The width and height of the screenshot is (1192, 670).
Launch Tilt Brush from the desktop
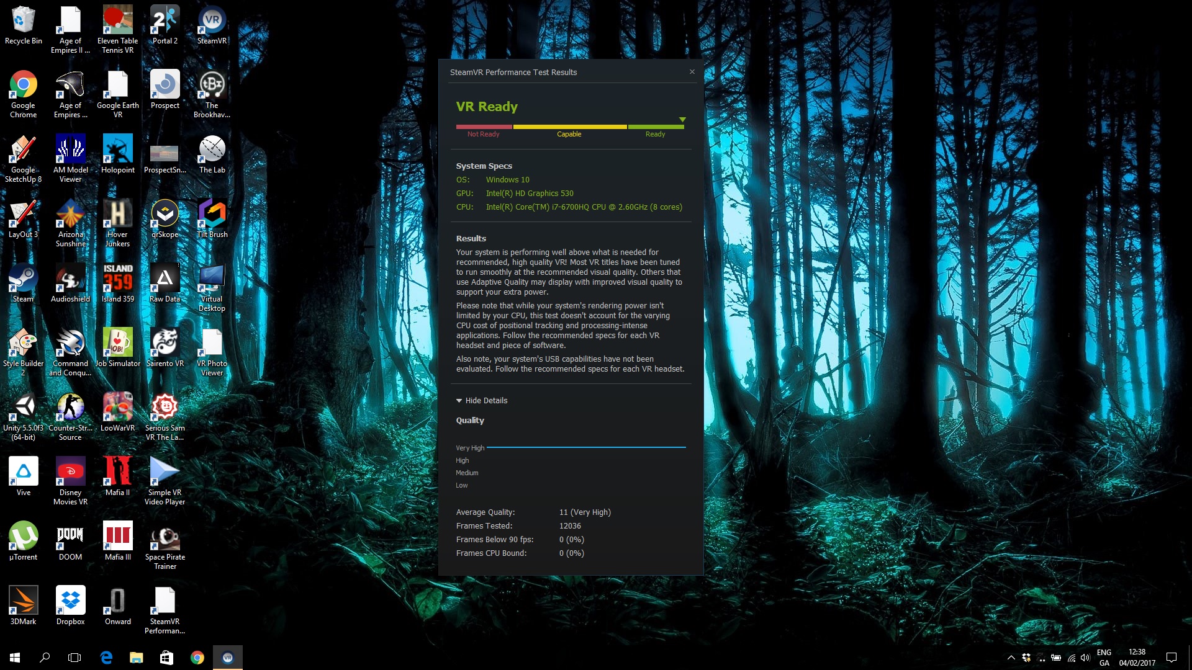pyautogui.click(x=212, y=219)
